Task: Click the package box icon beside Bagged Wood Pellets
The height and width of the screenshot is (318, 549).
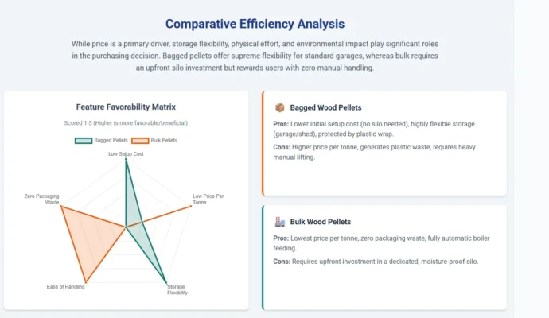Action: click(x=279, y=107)
